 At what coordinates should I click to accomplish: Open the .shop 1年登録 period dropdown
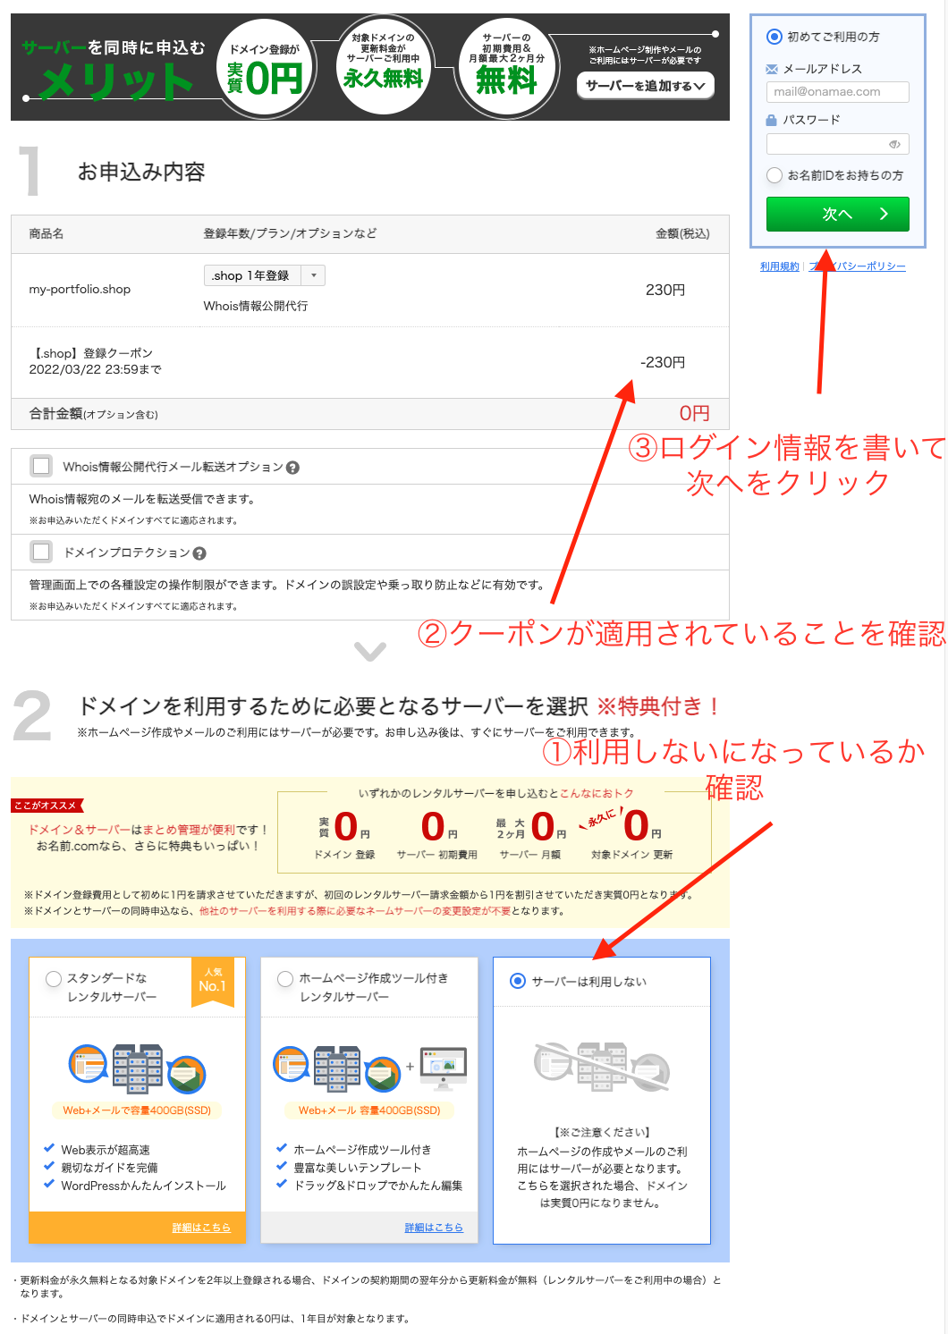(315, 275)
